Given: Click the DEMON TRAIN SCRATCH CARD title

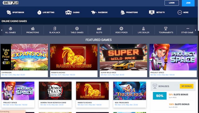Looking at the screenshot, I should tap(53, 103).
